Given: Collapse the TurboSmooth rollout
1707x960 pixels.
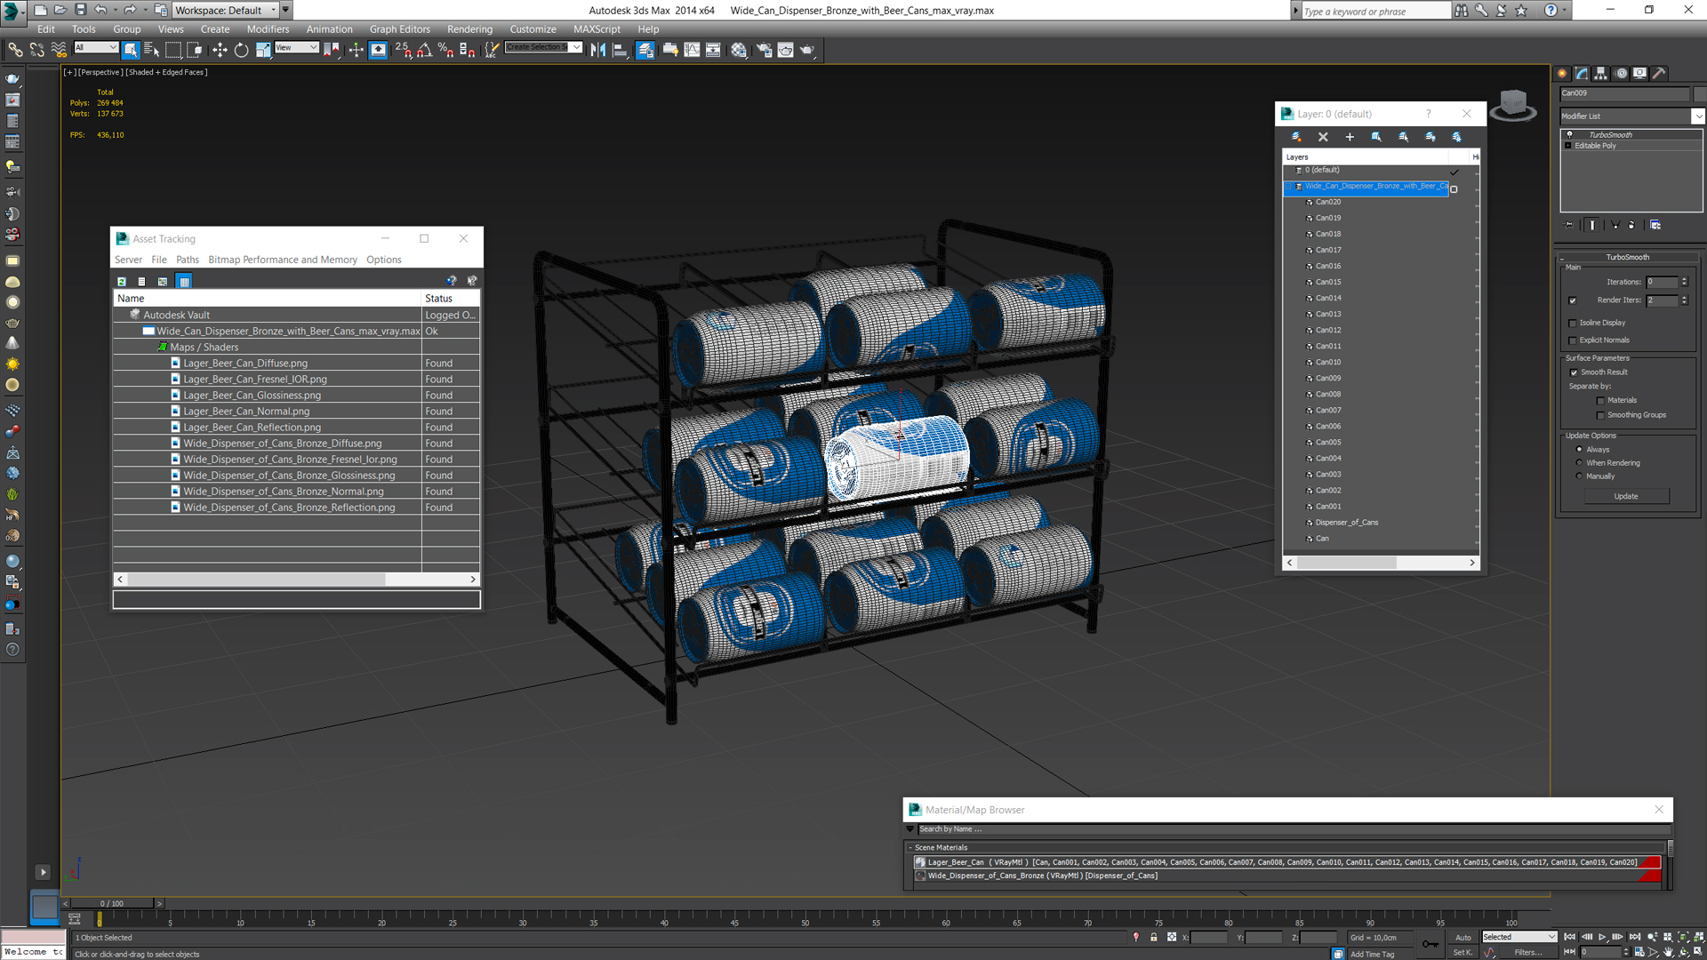Looking at the screenshot, I should point(1627,258).
